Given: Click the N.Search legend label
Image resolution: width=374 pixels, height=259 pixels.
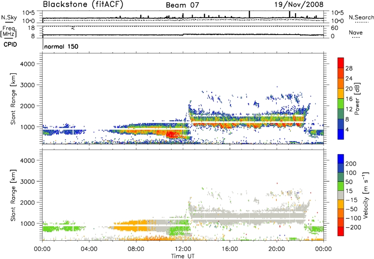Looking at the screenshot, I should pos(361,17).
